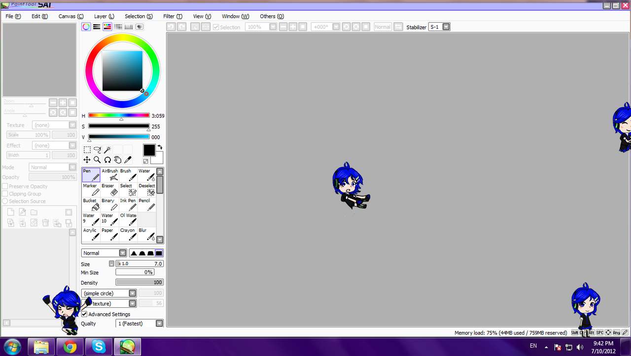Open the brush texture dropdown
Viewport: 631px width, 356px height.
click(109, 303)
